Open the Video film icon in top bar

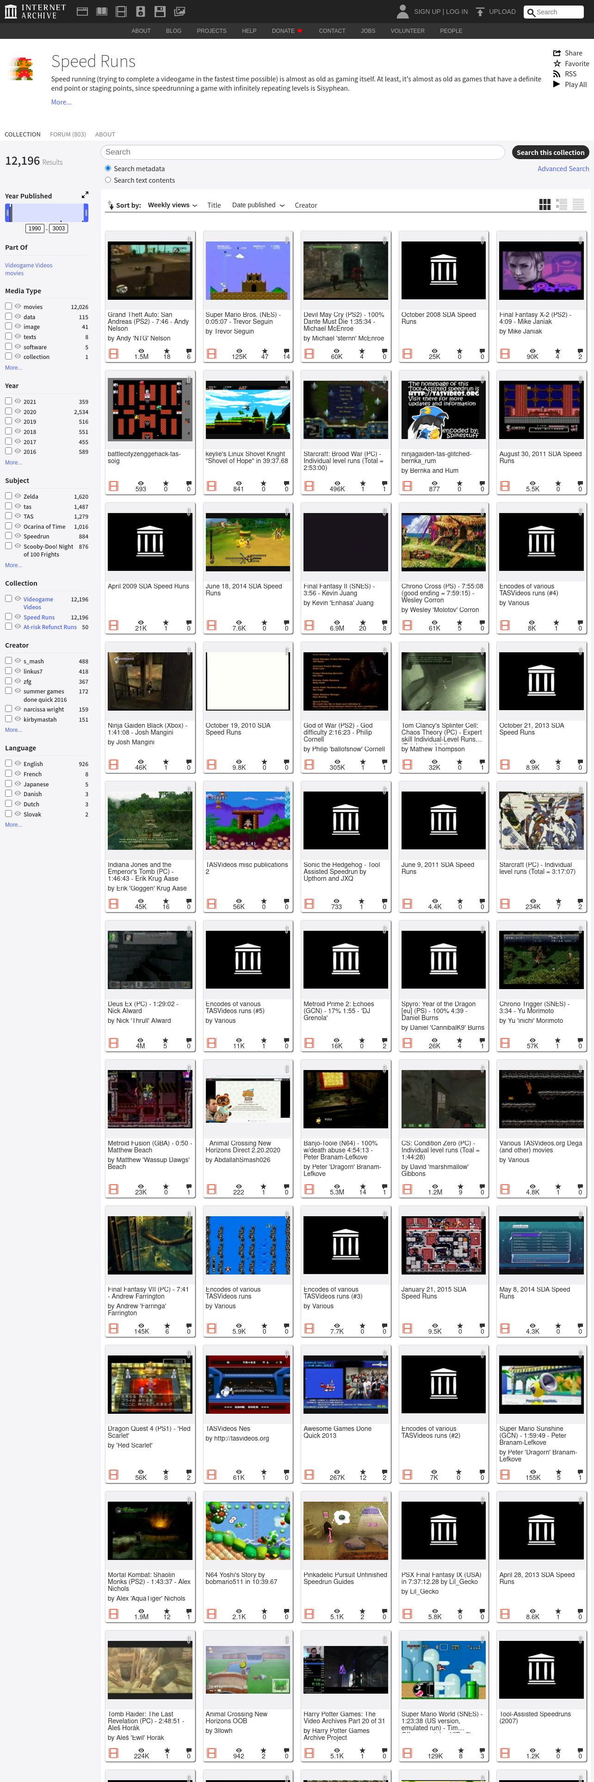tap(121, 12)
